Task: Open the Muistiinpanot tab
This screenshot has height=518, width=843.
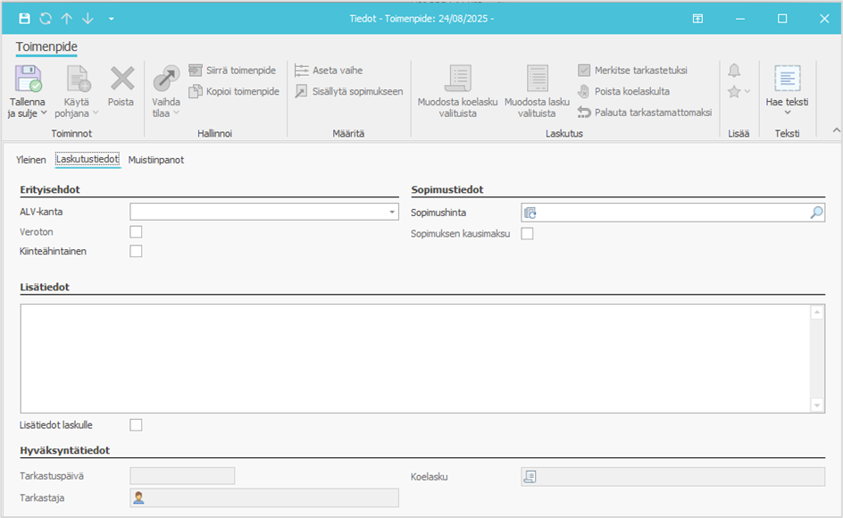Action: [x=155, y=160]
